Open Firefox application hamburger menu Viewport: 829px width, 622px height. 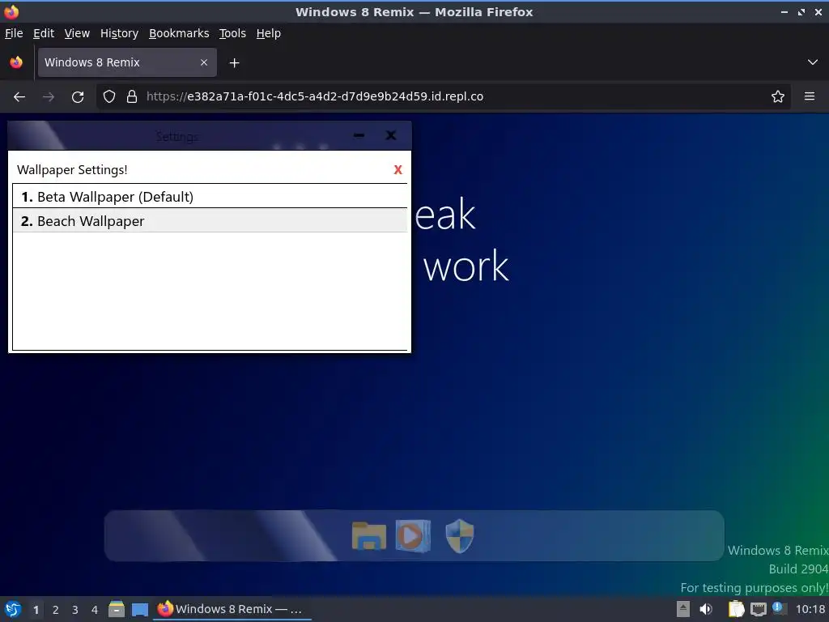coord(810,97)
